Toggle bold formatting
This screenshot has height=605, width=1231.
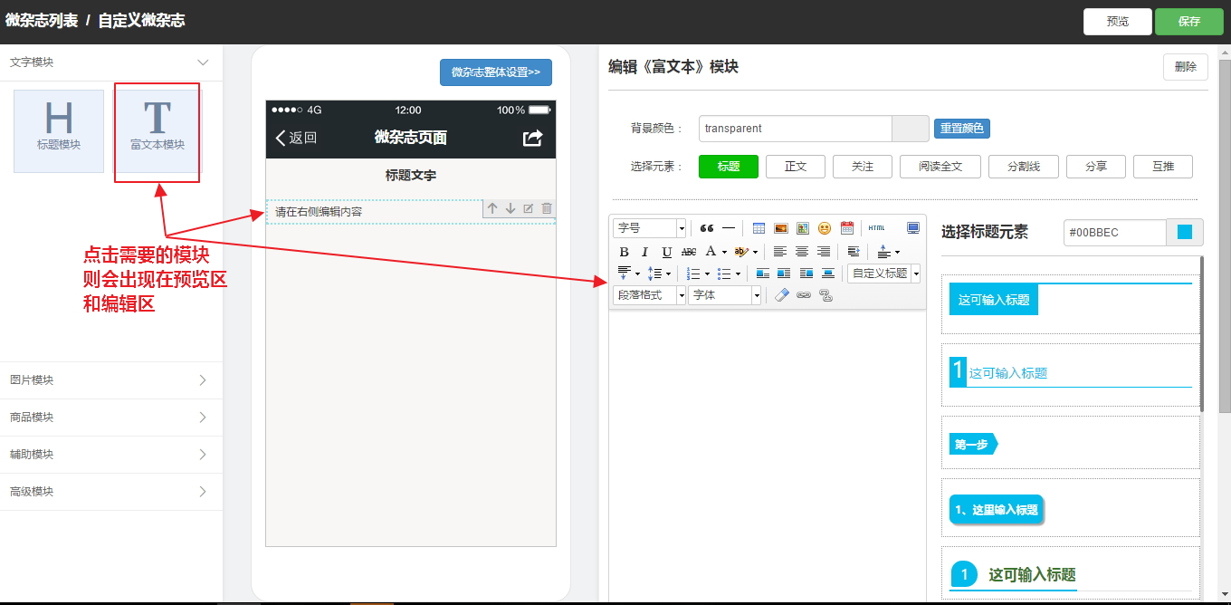pyautogui.click(x=624, y=252)
